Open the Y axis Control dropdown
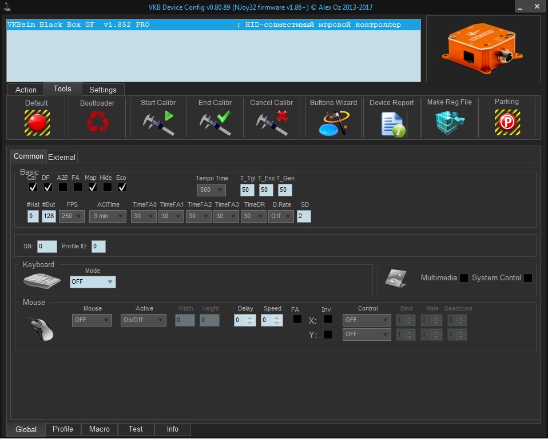The image size is (548, 439). point(367,335)
